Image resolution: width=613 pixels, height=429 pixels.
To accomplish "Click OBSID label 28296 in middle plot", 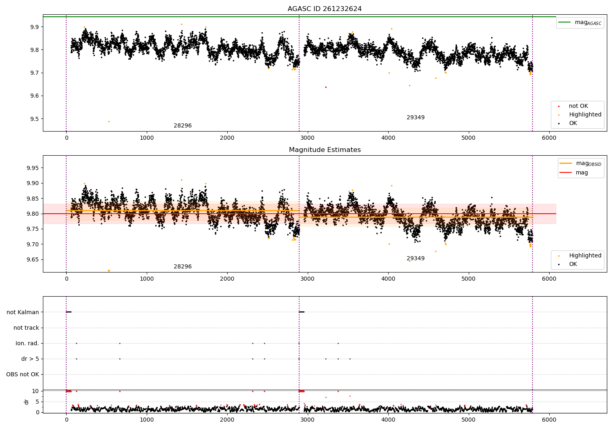I will [x=183, y=267].
